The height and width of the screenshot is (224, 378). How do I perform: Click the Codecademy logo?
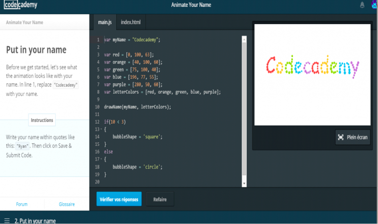tap(21, 4)
